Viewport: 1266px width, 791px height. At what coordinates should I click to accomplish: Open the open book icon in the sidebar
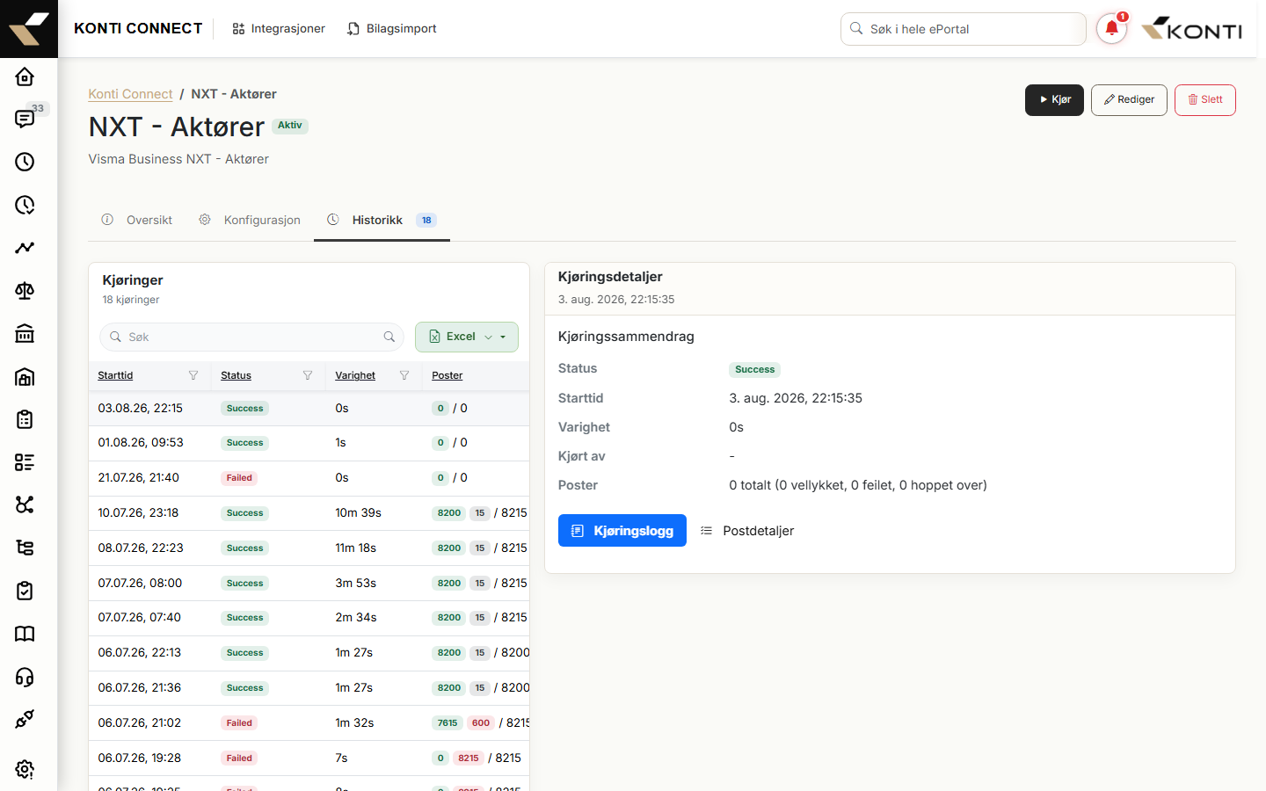[x=25, y=634]
